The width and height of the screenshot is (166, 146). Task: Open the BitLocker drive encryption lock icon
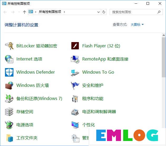tap(9, 46)
